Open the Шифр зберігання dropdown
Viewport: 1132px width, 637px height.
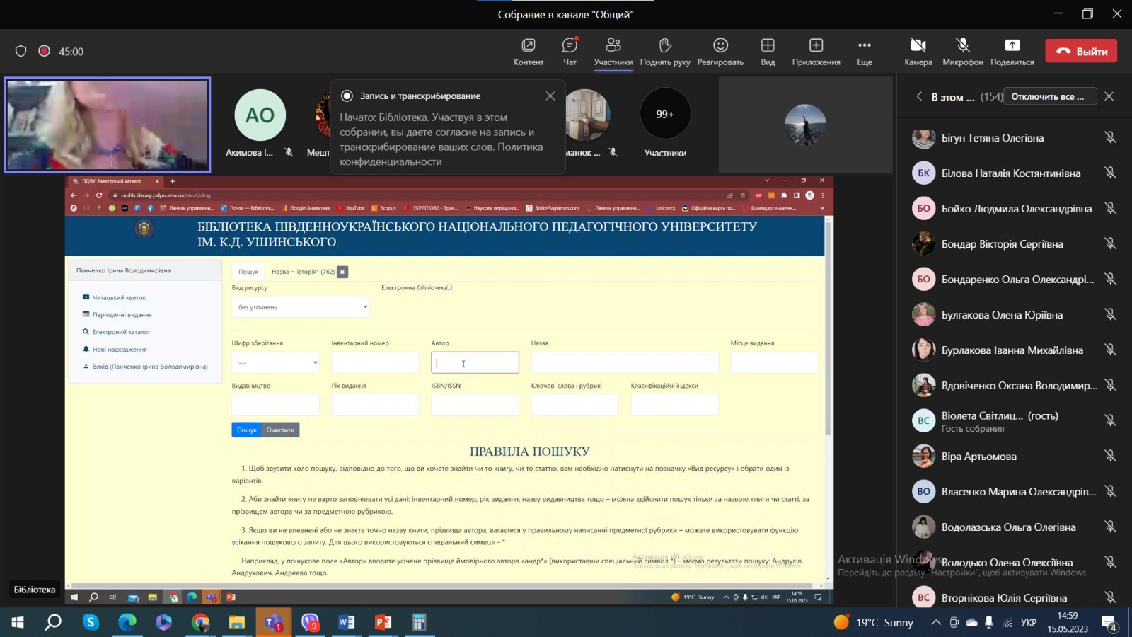click(275, 362)
